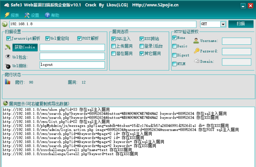The image size is (256, 167).
Task: Click the cloud app icon in title bar
Action: [x=6, y=5]
